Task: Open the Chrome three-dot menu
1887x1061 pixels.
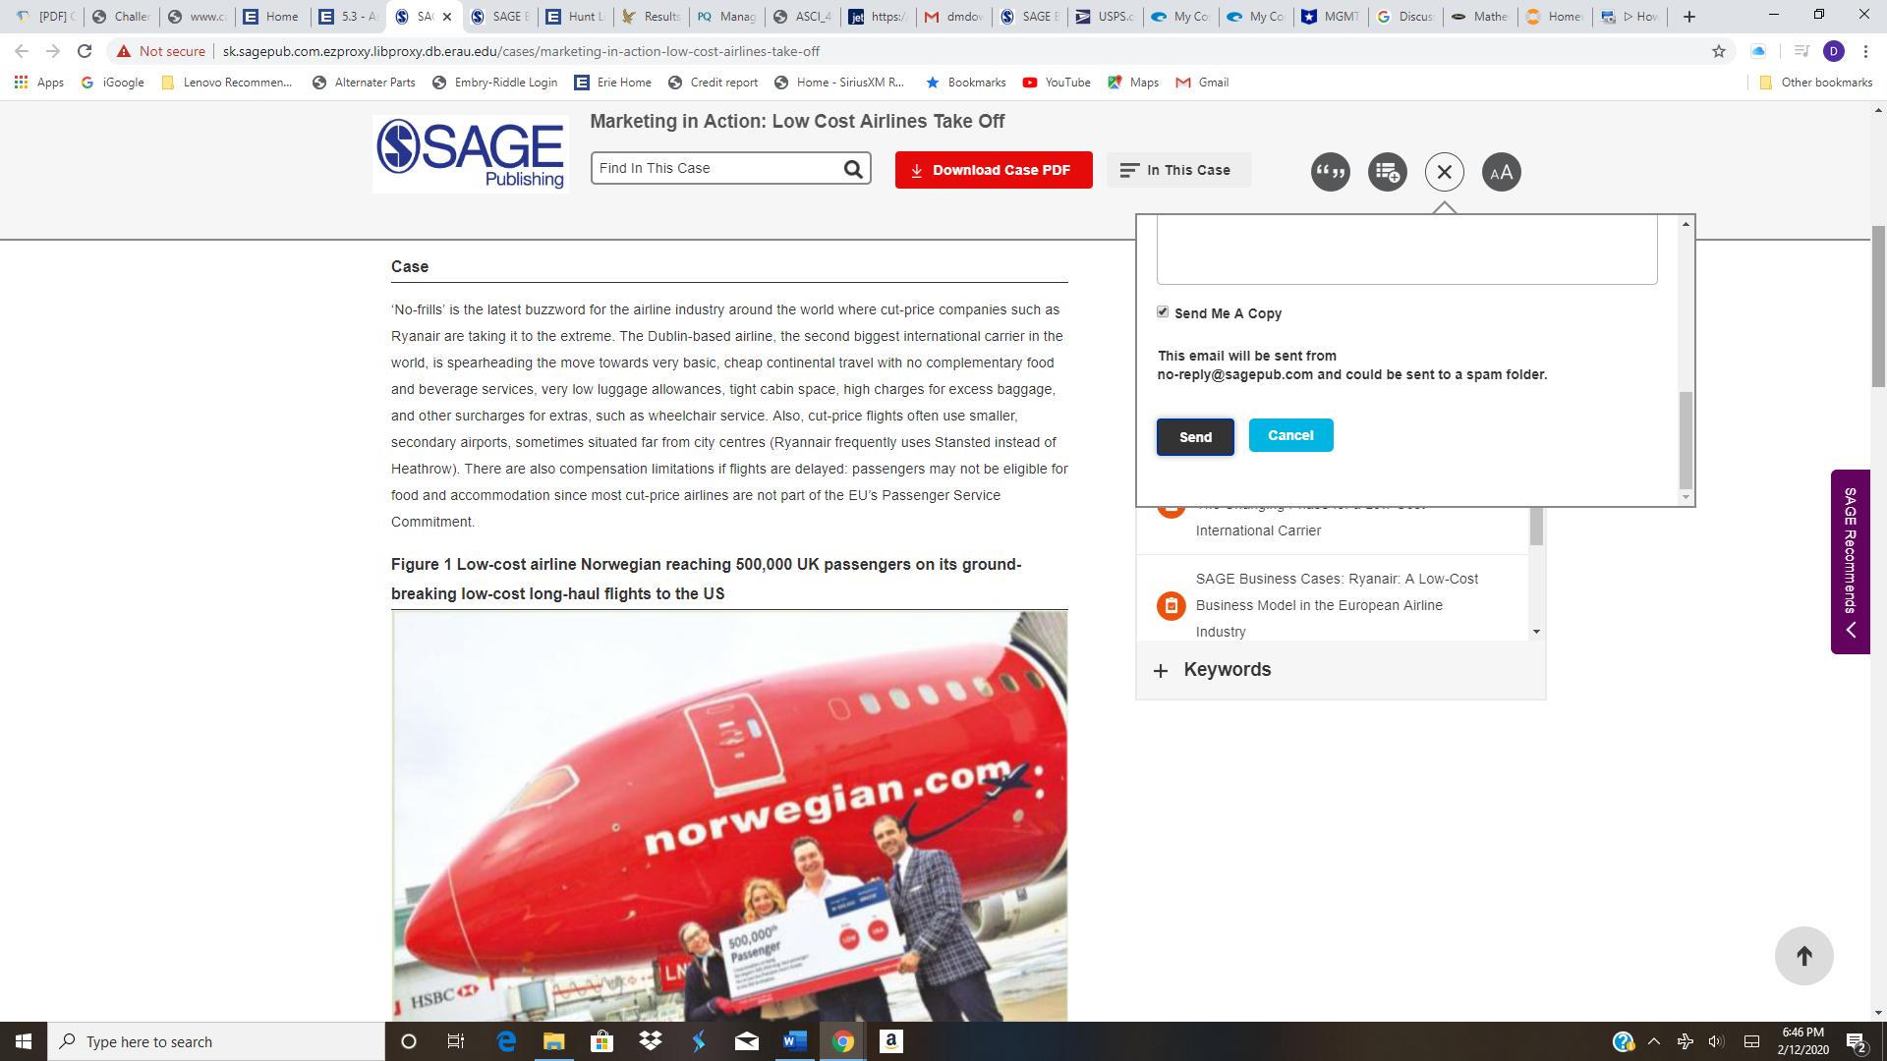Action: point(1865,51)
